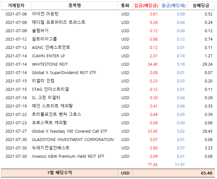
Task: Click GLADSTONE INVESTMENT deposit amount 0.07
Action: (154, 140)
